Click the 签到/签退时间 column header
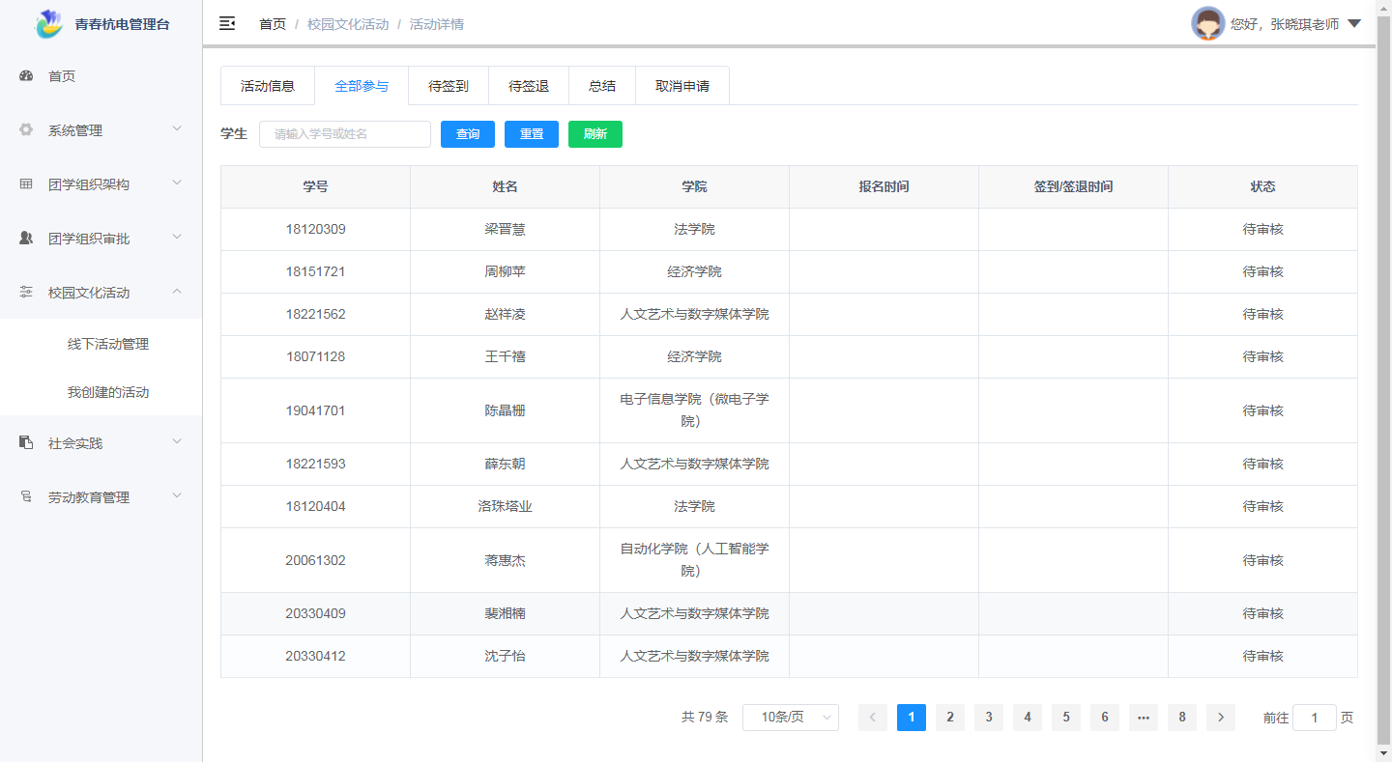1392x762 pixels. [x=1073, y=186]
